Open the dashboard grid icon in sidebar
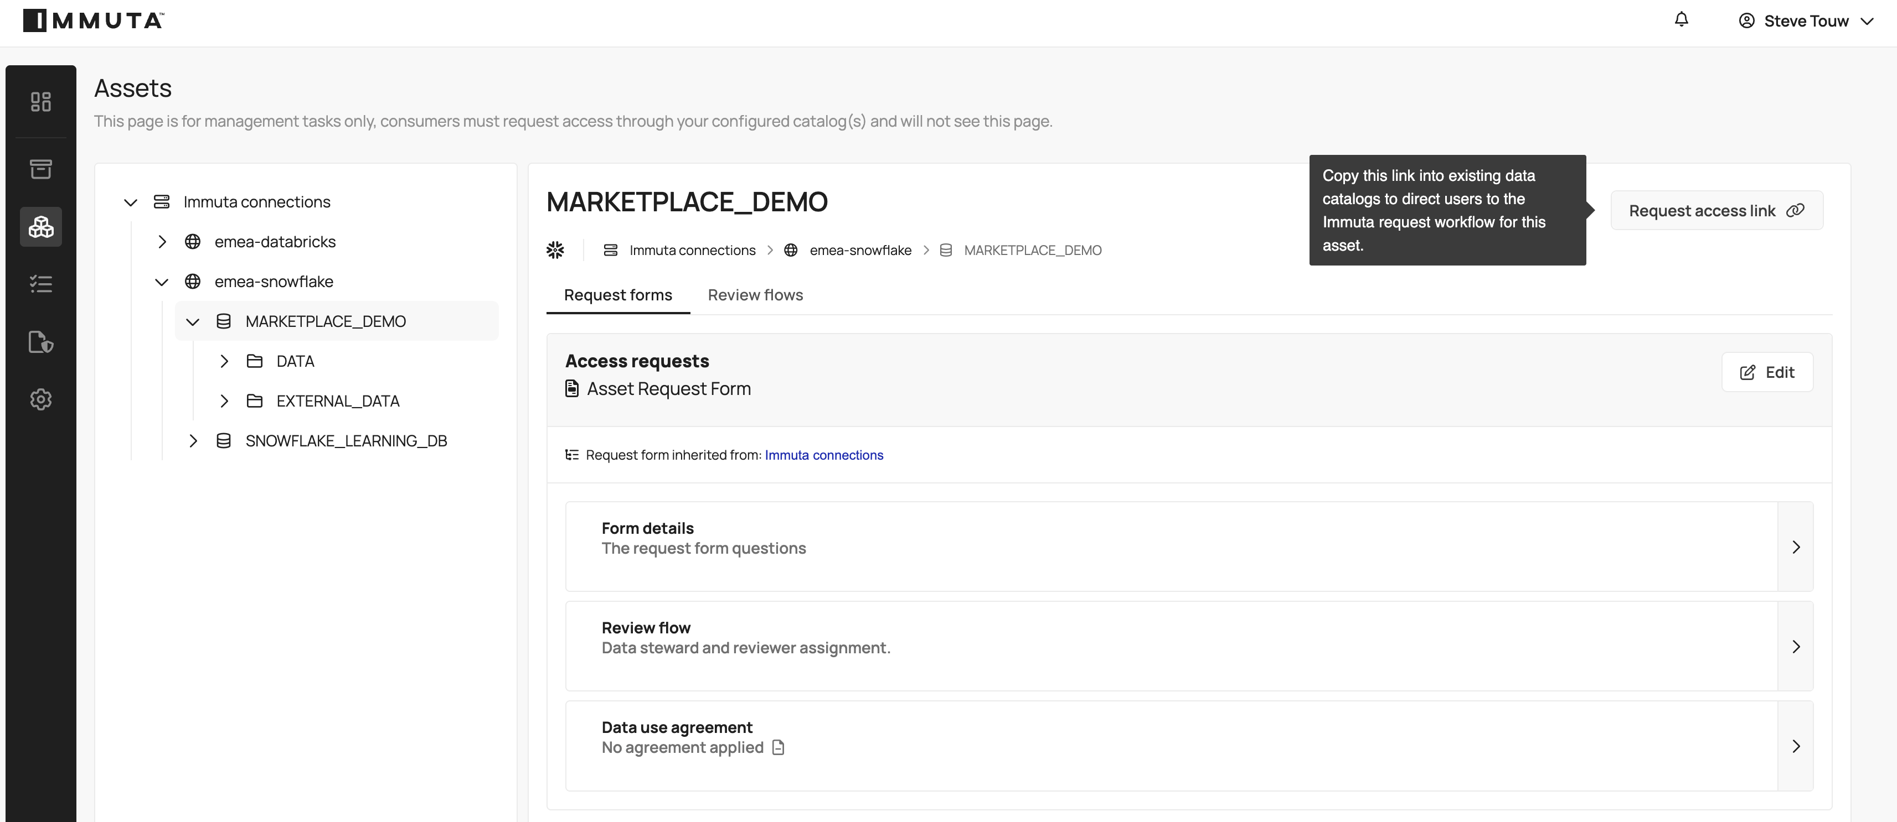The height and width of the screenshot is (822, 1897). [40, 102]
